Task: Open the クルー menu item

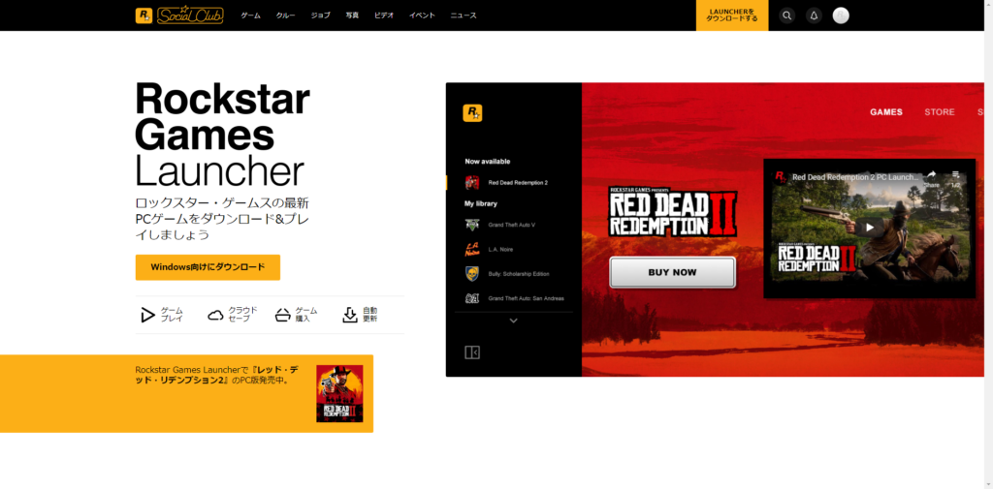Action: coord(285,15)
